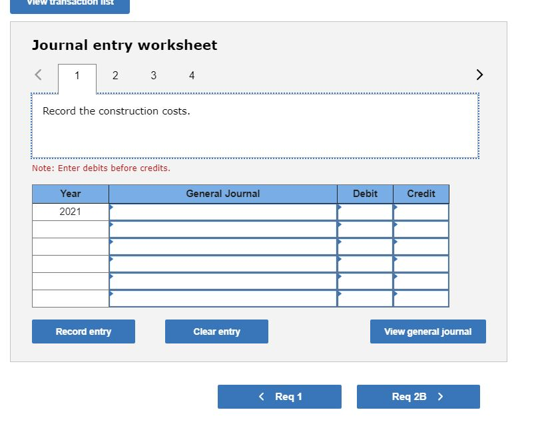Open the View general journal page
The image size is (546, 438).
(427, 331)
